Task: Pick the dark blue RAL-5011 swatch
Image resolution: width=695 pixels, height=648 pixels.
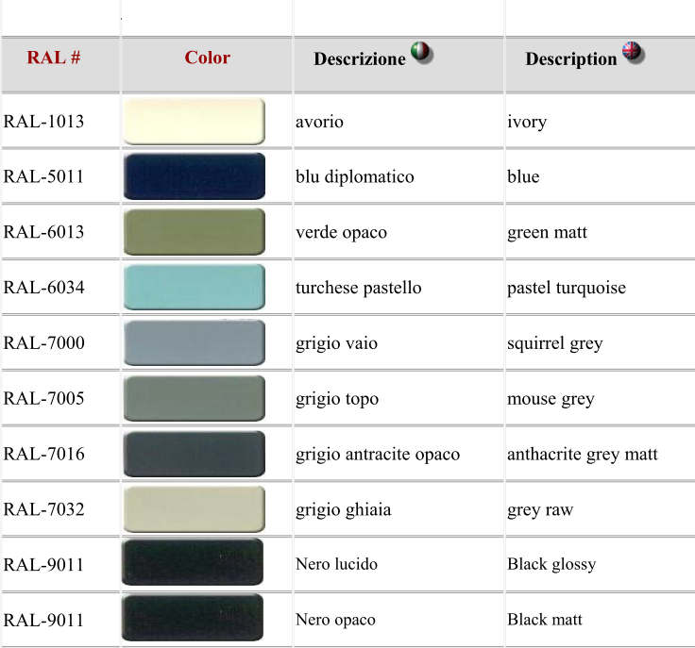Action: (x=195, y=176)
